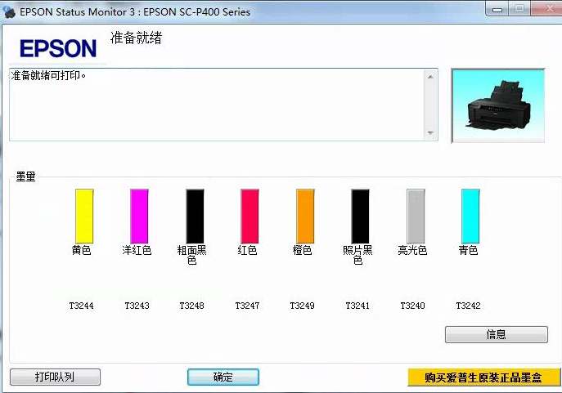This screenshot has height=393, width=562.
Task: Click the yellow (黄色) ink cartridge icon
Action: [x=84, y=216]
